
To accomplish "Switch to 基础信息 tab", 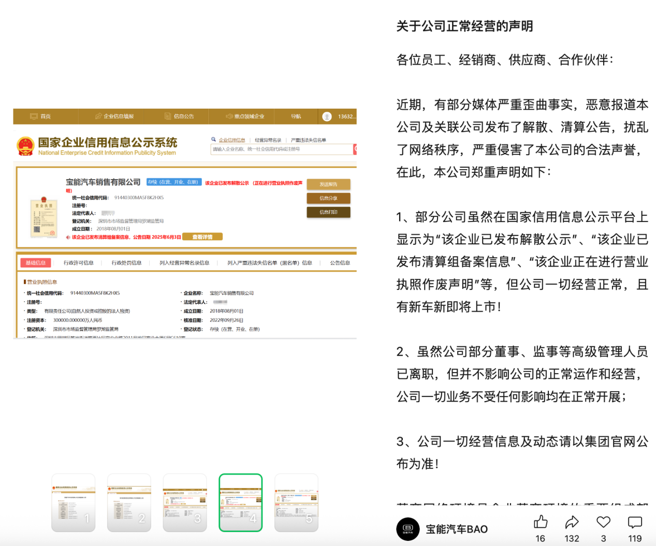I will pos(36,263).
